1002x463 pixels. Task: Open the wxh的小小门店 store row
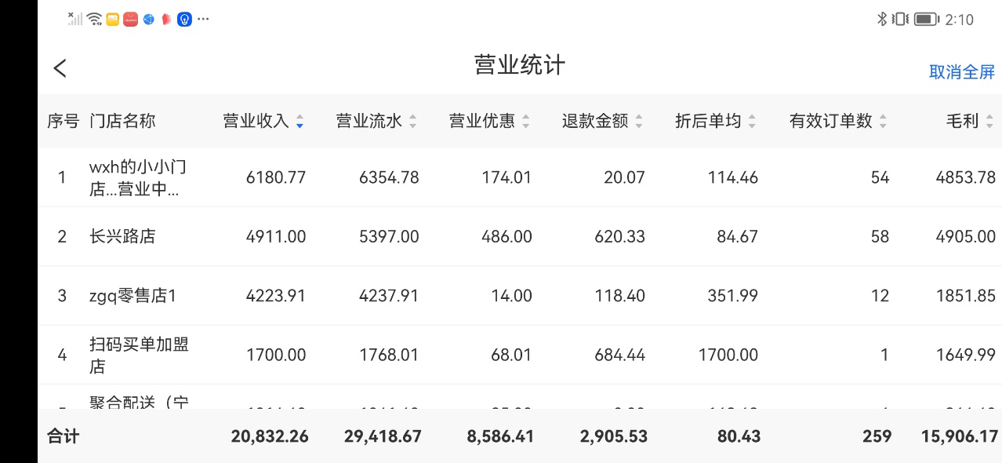point(138,178)
